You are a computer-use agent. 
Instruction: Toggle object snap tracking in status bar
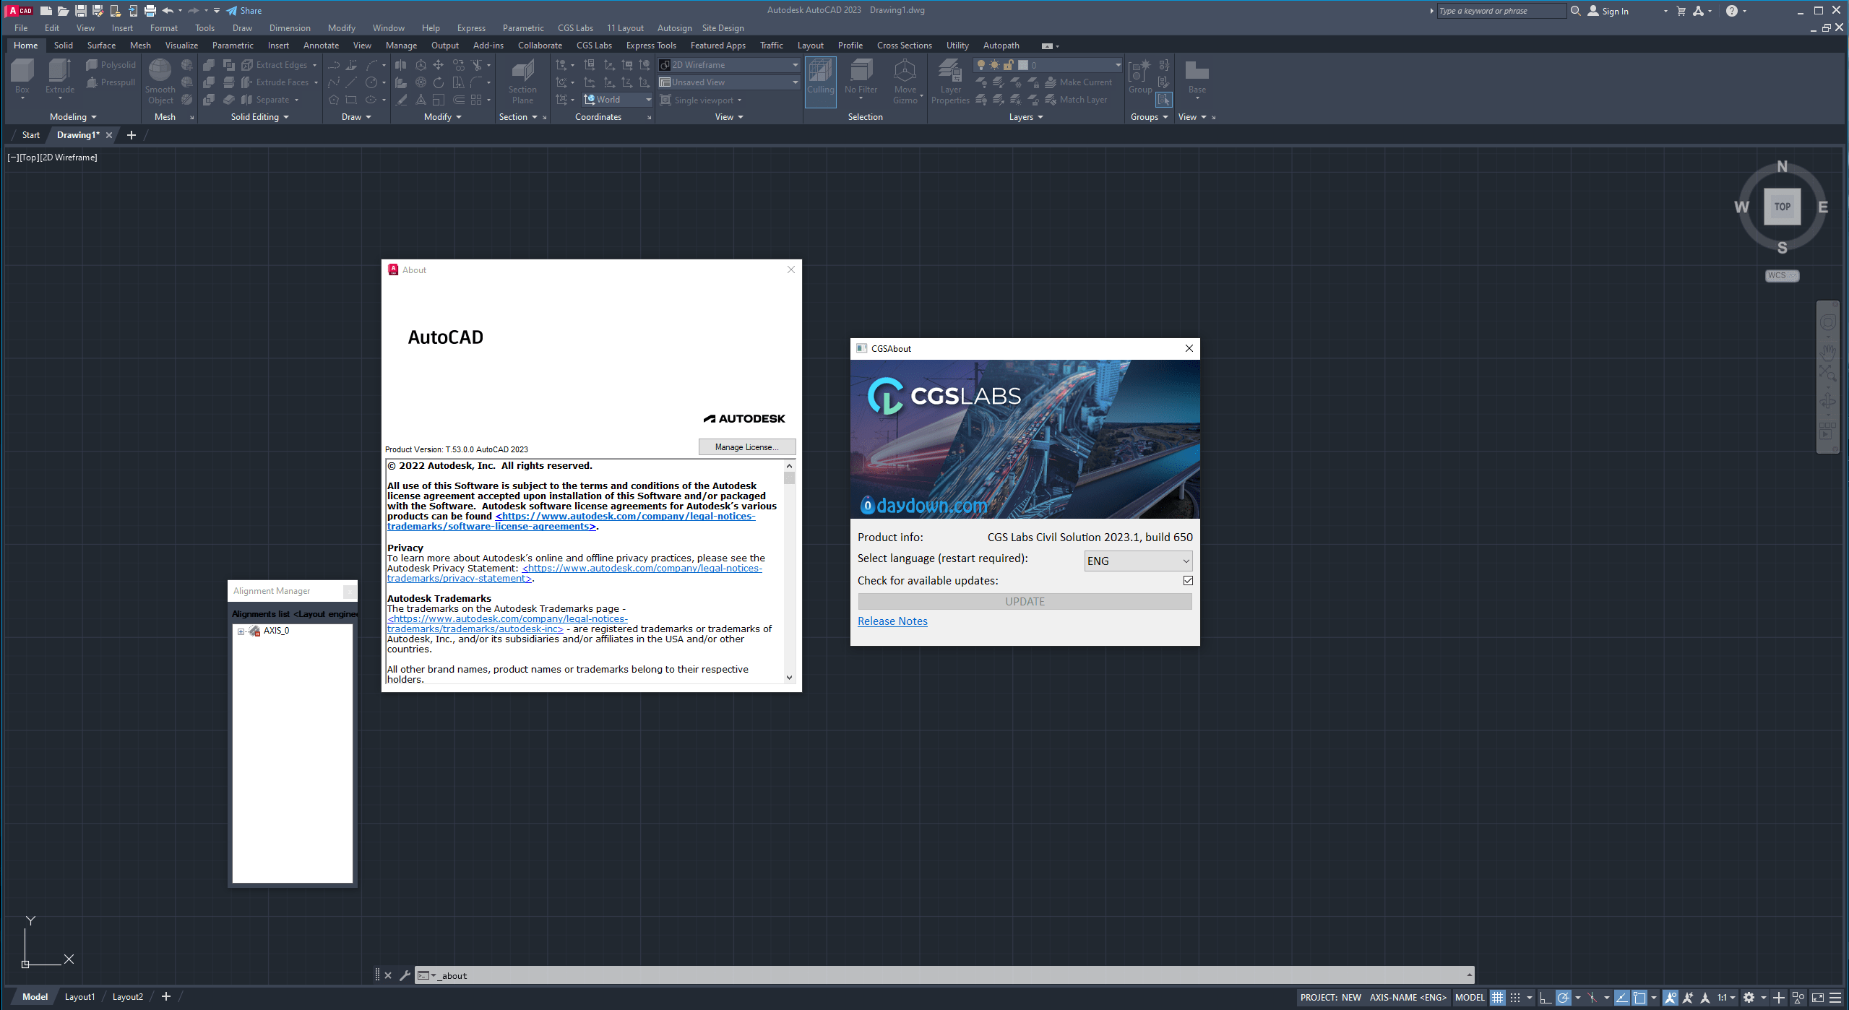pyautogui.click(x=1622, y=998)
